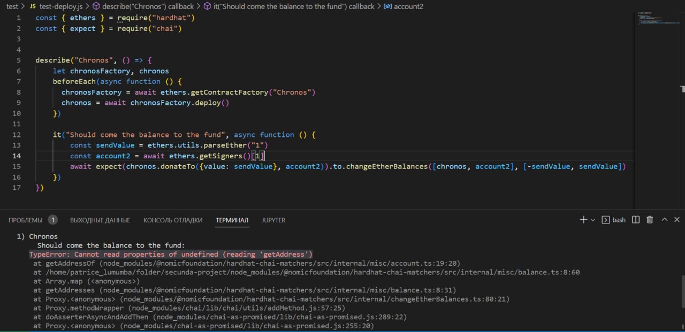This screenshot has height=332, width=685.
Task: Close the terminal panel with X icon
Action: 676,220
